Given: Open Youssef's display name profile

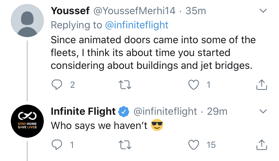Looking at the screenshot, I should pos(70,11).
